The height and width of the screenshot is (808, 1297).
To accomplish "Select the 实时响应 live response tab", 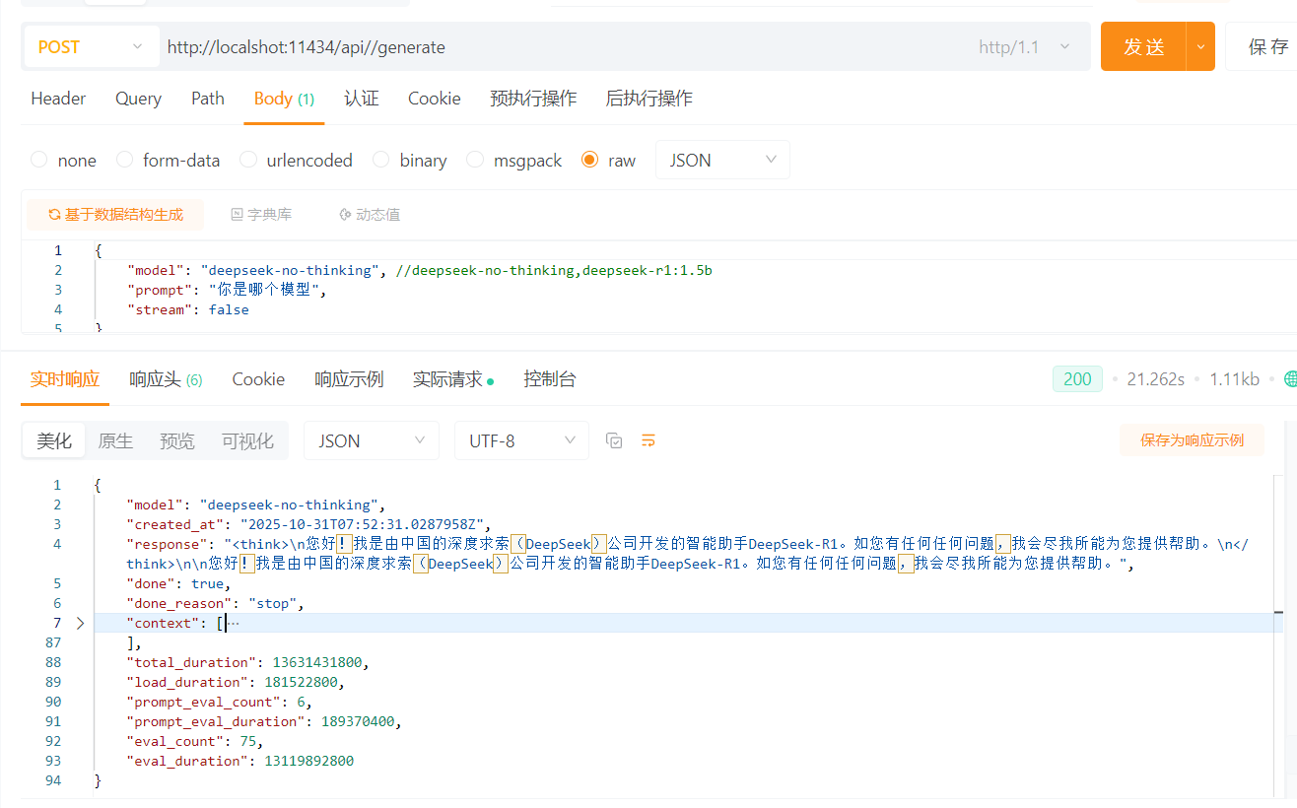I will 65,379.
